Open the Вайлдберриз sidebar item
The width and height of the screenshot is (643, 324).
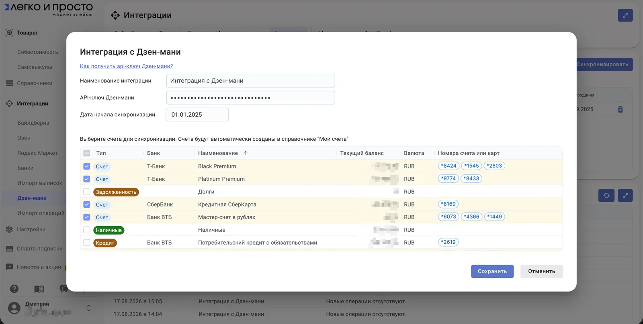pos(33,123)
